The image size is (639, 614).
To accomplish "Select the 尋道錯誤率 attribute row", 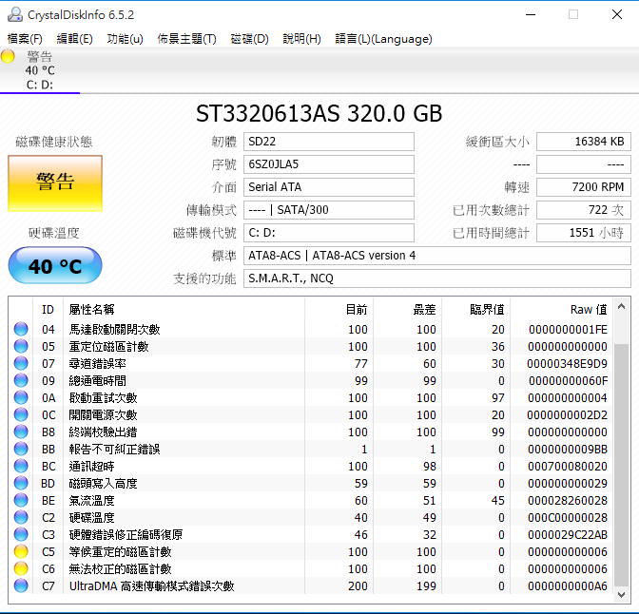I will 311,363.
